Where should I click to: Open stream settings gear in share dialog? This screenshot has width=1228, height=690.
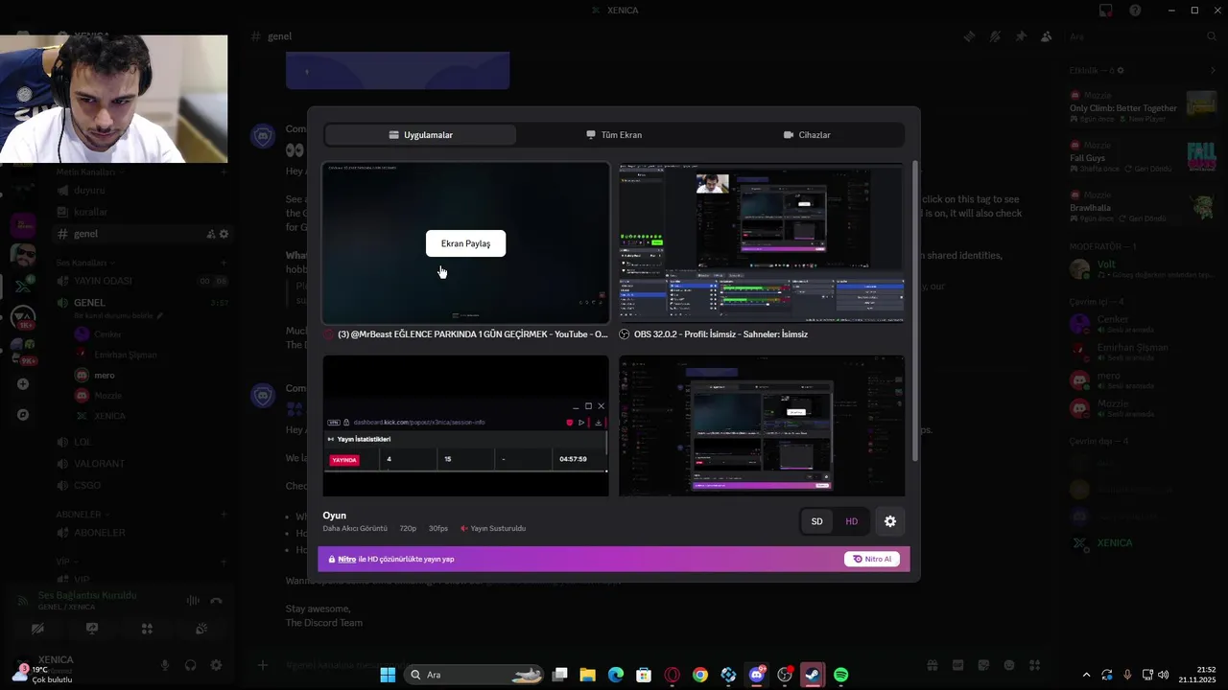[x=890, y=521]
